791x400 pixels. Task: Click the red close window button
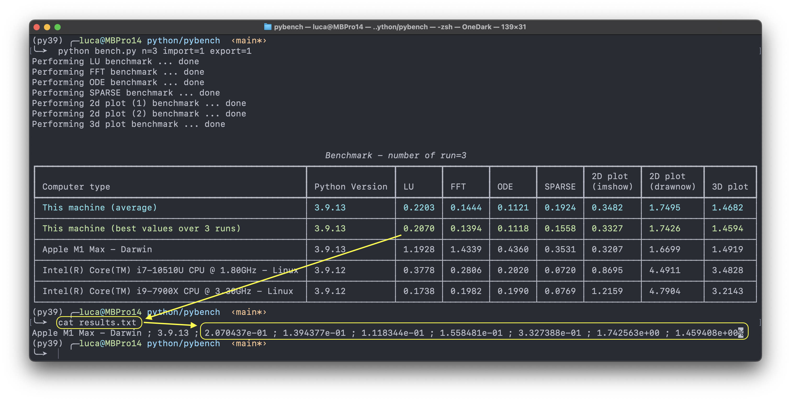pyautogui.click(x=37, y=27)
